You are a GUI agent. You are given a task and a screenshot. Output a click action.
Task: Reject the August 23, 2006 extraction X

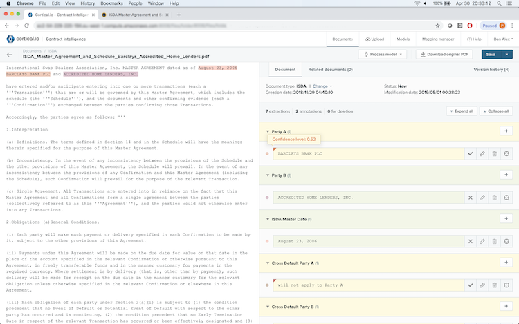point(471,241)
